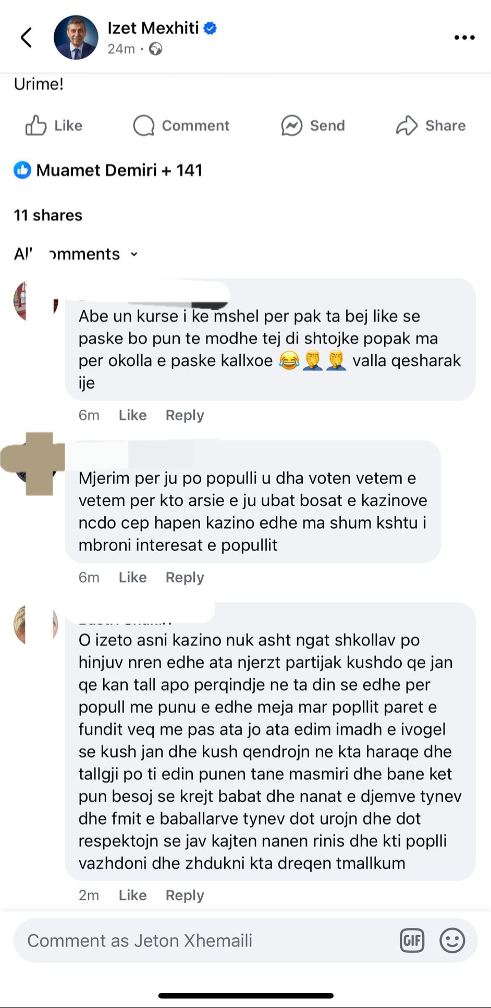The image size is (491, 1008).
Task: Like the post with thumbs-up icon
Action: coord(35,126)
